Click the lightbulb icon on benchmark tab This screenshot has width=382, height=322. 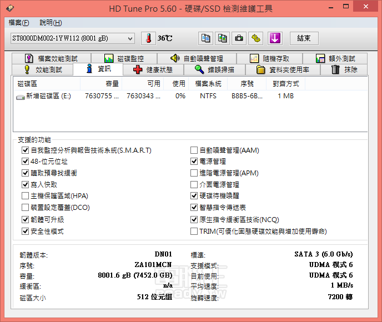[27, 69]
